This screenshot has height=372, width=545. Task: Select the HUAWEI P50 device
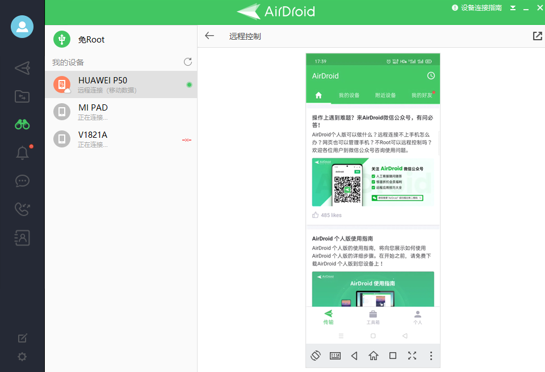(121, 84)
